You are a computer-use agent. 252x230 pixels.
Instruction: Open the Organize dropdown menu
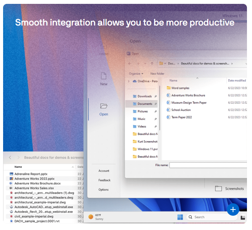tap(136, 74)
